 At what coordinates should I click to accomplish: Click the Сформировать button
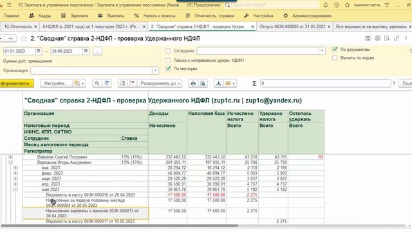point(16,83)
